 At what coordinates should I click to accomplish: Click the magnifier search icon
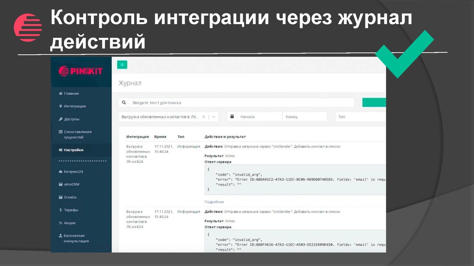pos(124,103)
